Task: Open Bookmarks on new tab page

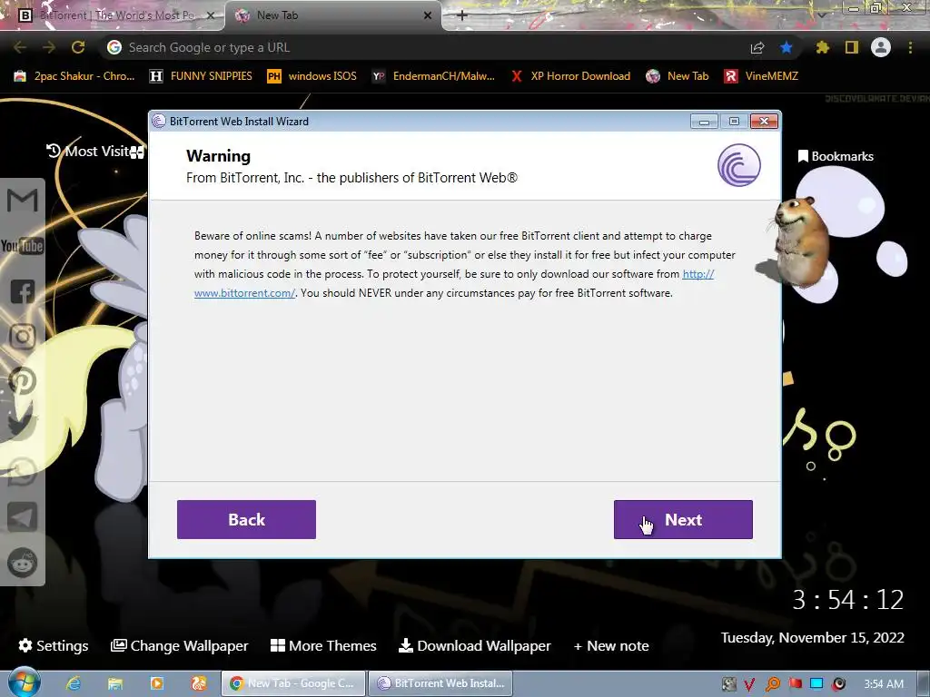Action: pyautogui.click(x=836, y=156)
